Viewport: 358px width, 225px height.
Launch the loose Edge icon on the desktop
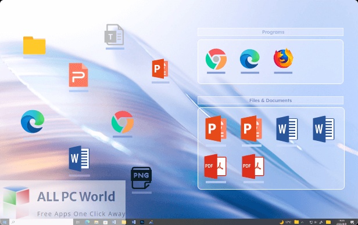(32, 121)
